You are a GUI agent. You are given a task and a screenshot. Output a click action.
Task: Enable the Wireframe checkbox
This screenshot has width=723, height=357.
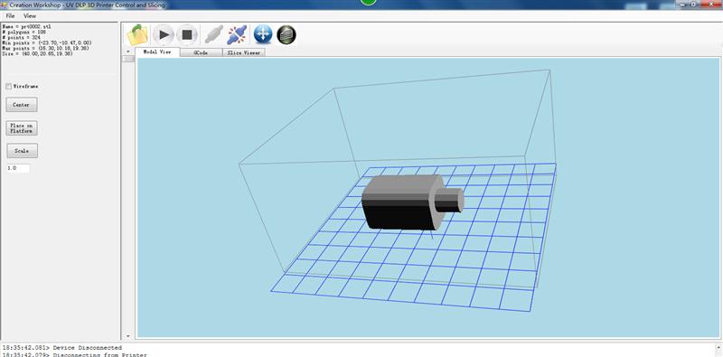point(9,86)
